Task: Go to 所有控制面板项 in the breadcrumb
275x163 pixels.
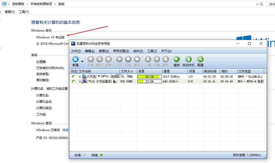Action: [41, 4]
